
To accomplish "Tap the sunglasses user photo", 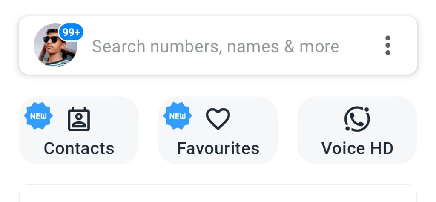I will (55, 45).
